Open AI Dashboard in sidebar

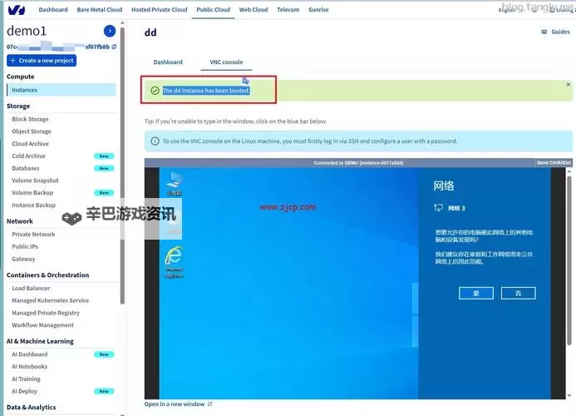coord(30,354)
